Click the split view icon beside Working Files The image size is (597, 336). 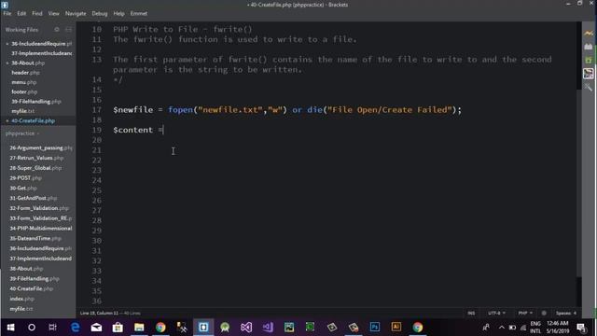click(68, 29)
